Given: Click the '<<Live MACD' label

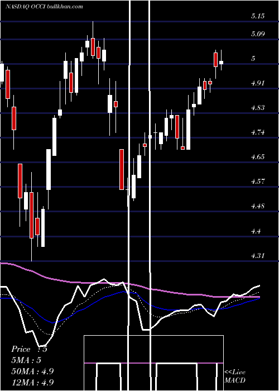Looking at the screenshot, I should coord(235,376).
